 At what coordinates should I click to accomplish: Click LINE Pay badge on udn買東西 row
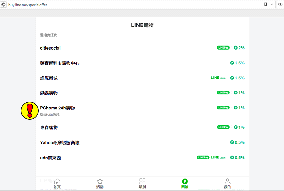(x=203, y=157)
